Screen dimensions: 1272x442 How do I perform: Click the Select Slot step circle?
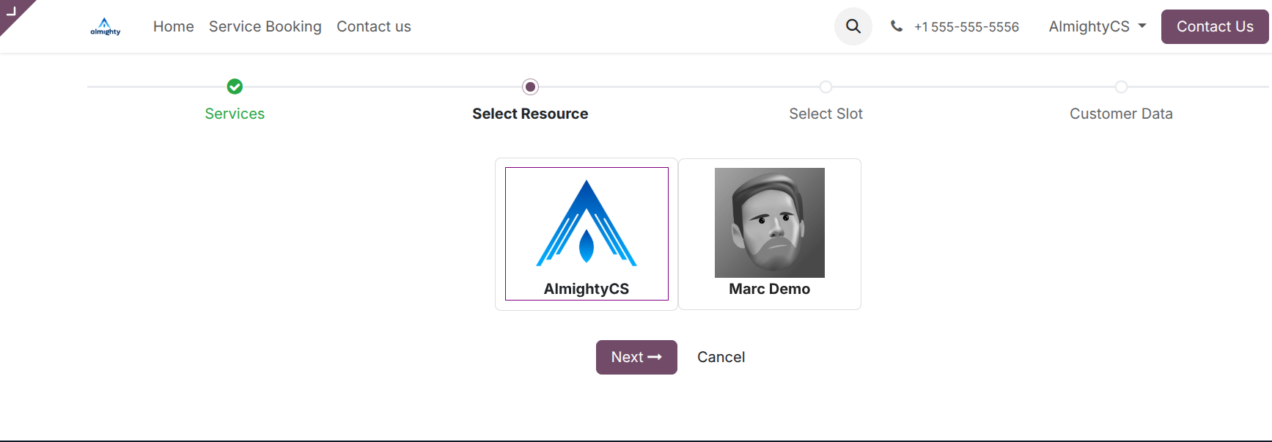click(x=826, y=86)
